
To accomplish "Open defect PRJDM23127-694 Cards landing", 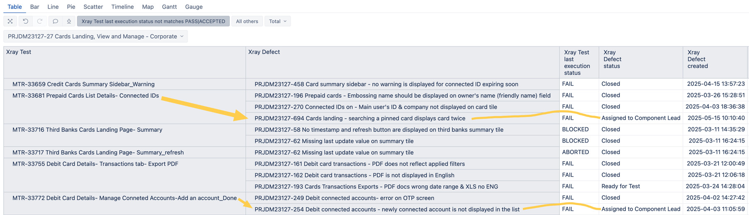I will [360, 118].
